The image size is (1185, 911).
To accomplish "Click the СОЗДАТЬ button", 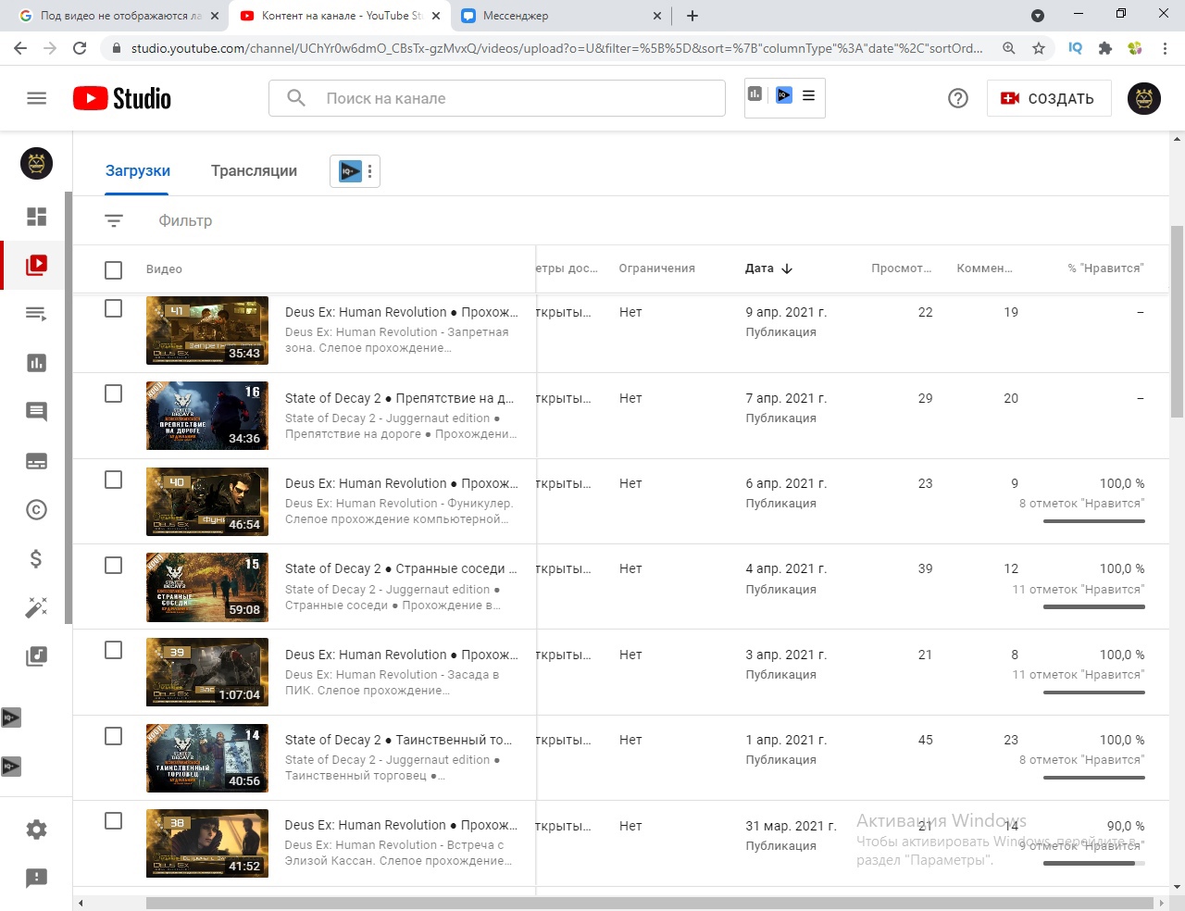I will [1049, 98].
